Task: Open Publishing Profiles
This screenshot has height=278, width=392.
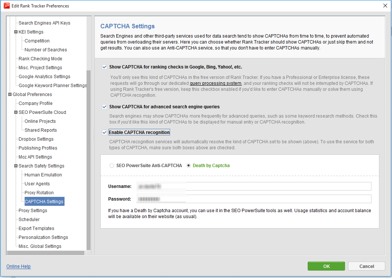Action: (38, 148)
